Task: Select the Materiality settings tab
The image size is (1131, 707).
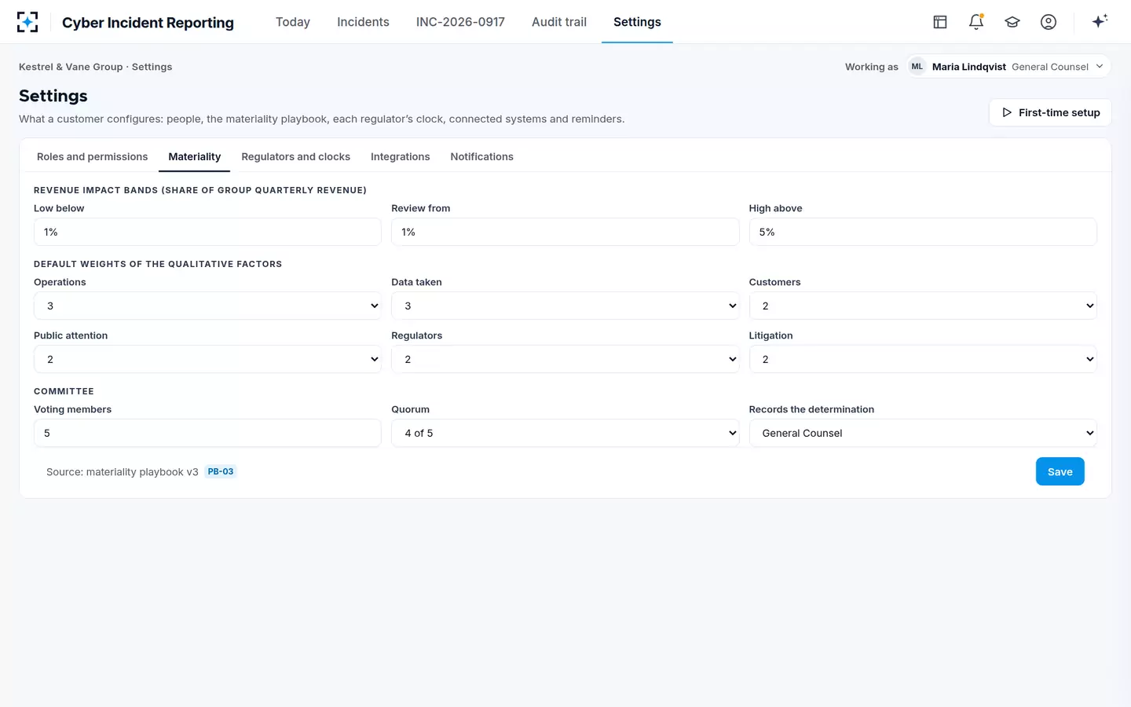Action: click(x=195, y=156)
